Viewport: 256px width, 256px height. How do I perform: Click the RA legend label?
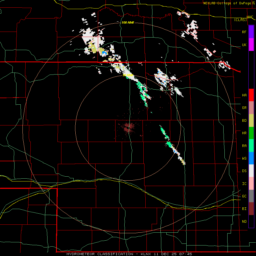(244, 146)
